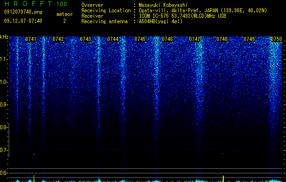Click the 0746 time label
This screenshot has width=286, height=182.
click(167, 39)
